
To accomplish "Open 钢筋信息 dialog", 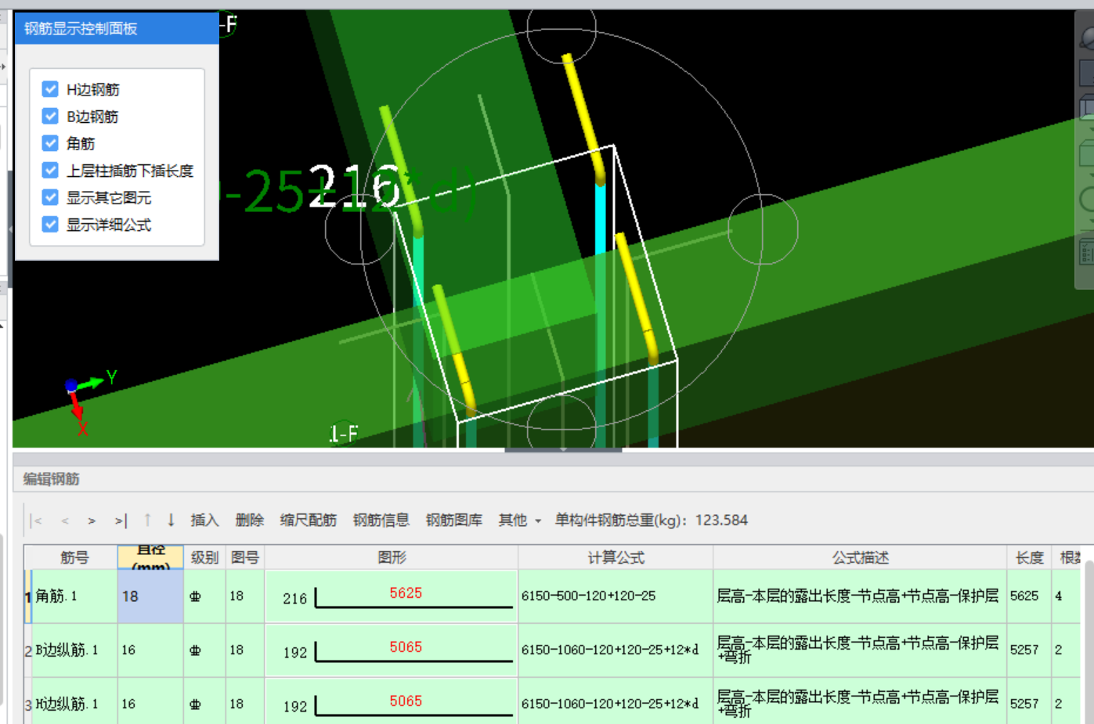I will (381, 520).
